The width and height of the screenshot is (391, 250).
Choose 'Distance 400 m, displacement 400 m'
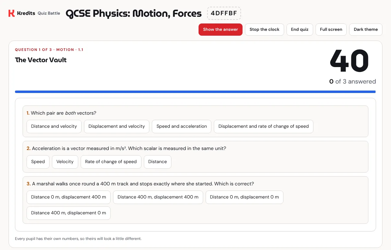coord(158,197)
